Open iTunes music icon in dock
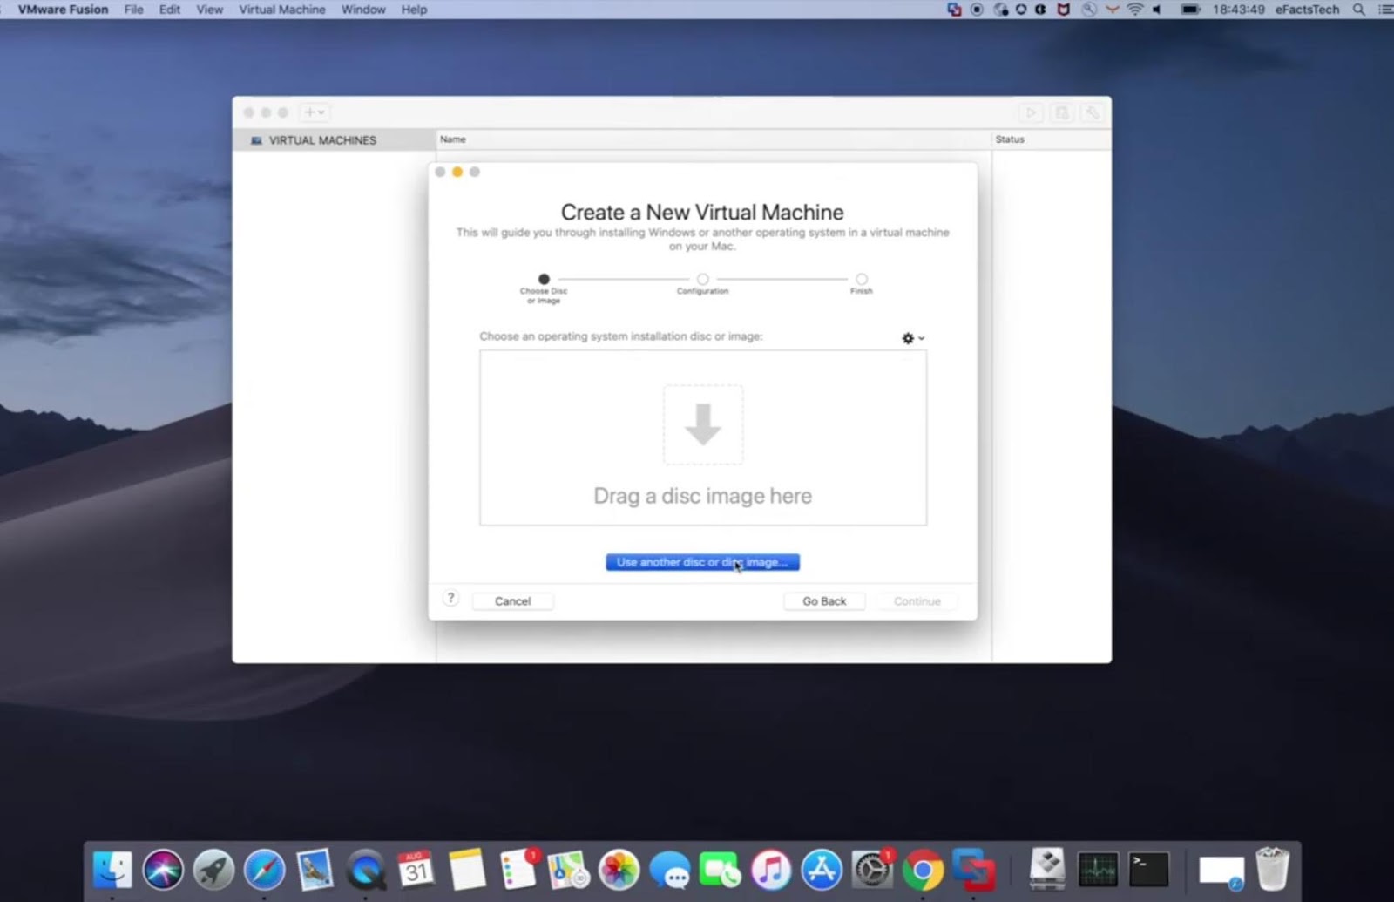 click(x=771, y=869)
